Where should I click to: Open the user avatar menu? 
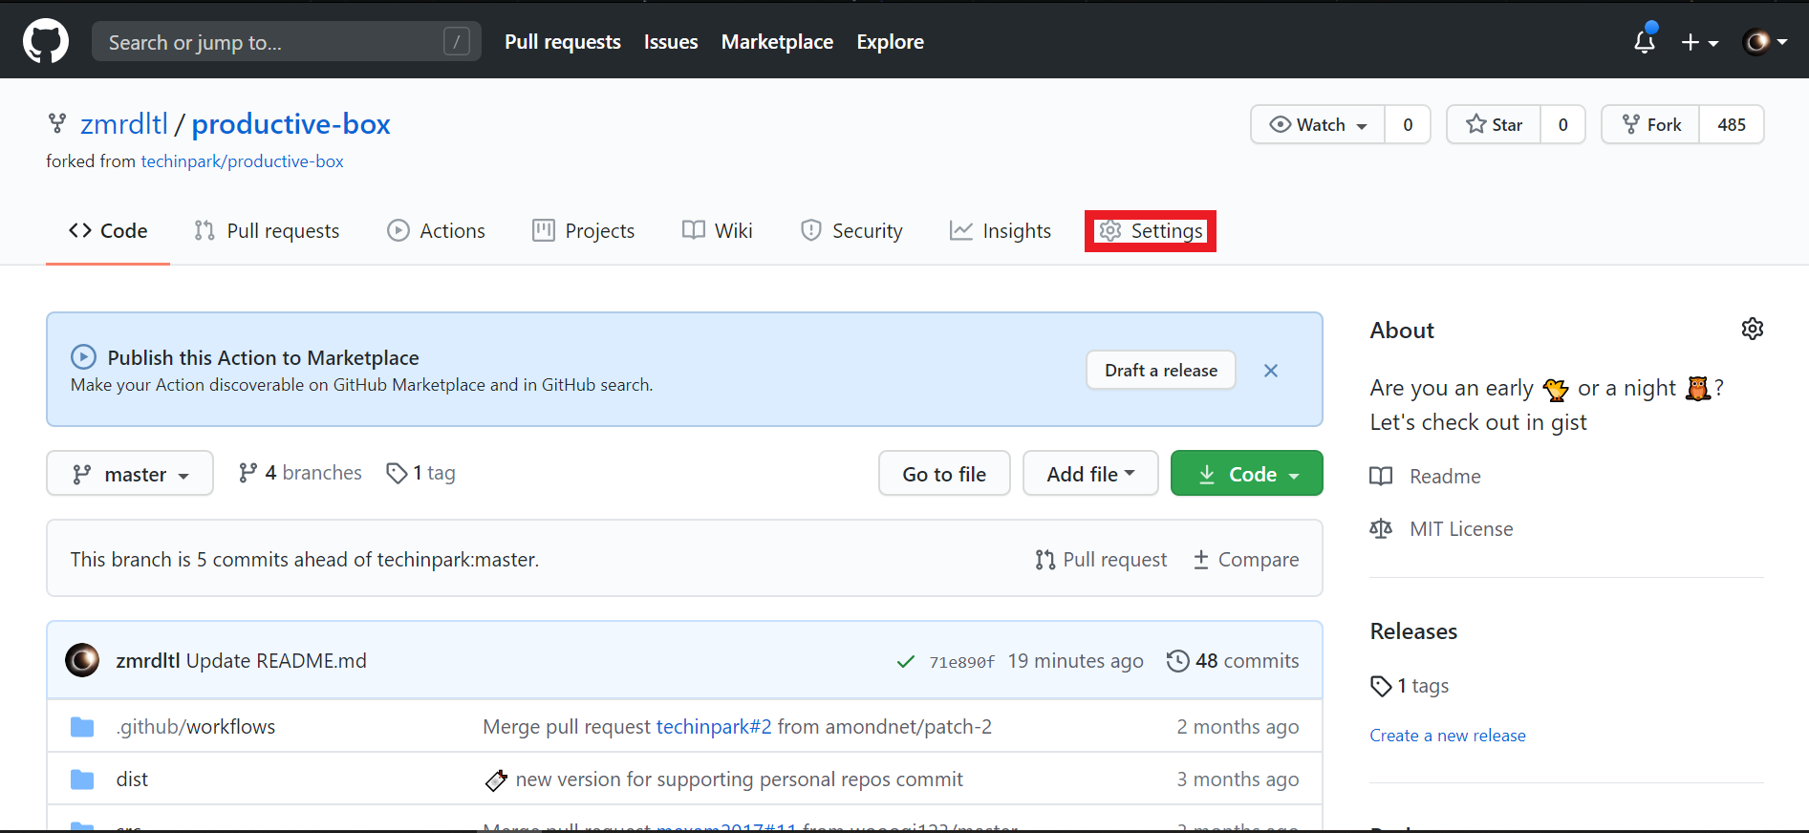point(1765,42)
